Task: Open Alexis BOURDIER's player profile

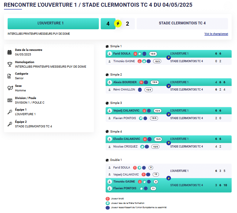Action: [125, 82]
